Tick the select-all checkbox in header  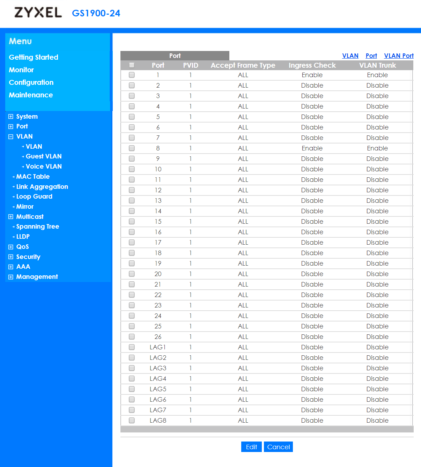point(132,65)
